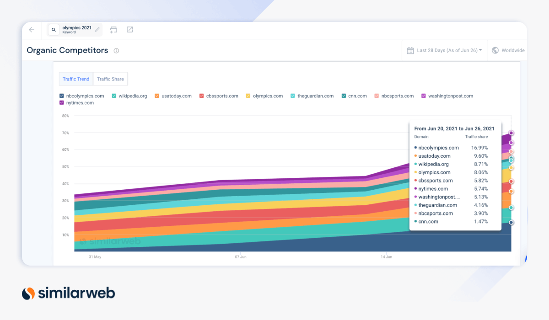Click the magnifier search icon beside olympics 2021
549x320 pixels.
coord(54,30)
